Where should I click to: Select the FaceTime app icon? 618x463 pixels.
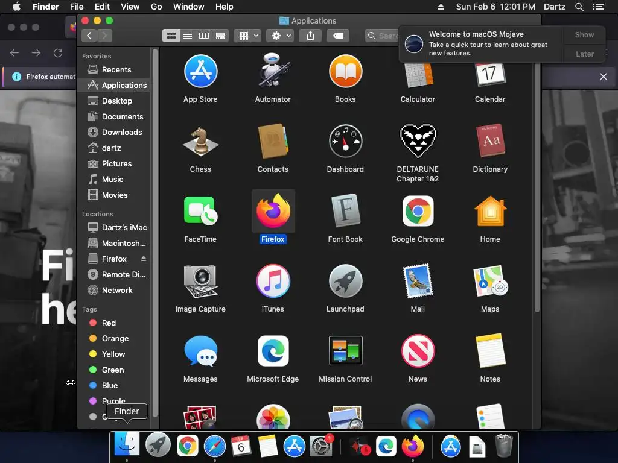200,211
